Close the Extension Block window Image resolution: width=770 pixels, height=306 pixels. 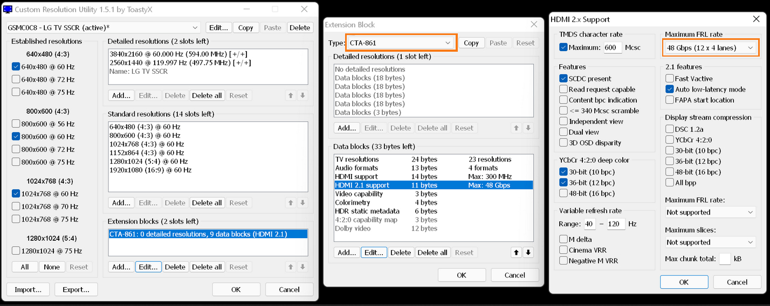point(534,25)
